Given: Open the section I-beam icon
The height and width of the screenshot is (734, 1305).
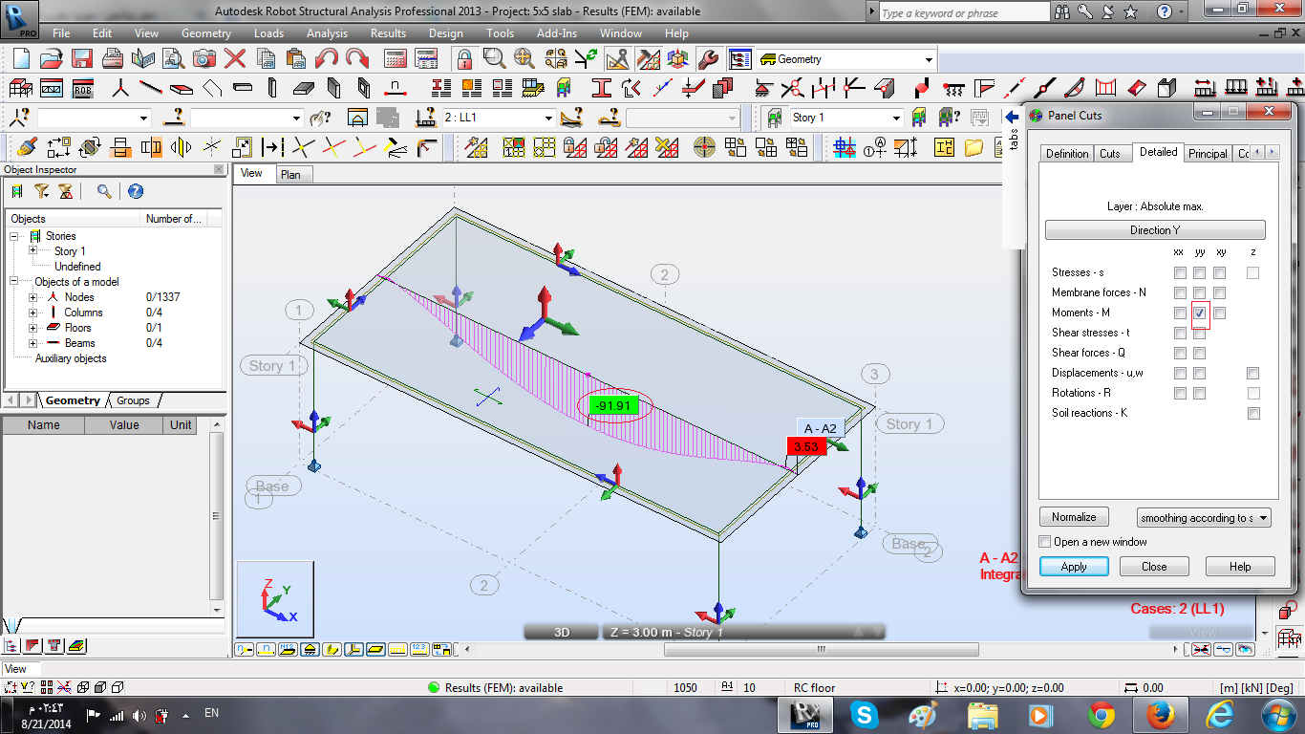Looking at the screenshot, I should pos(601,89).
